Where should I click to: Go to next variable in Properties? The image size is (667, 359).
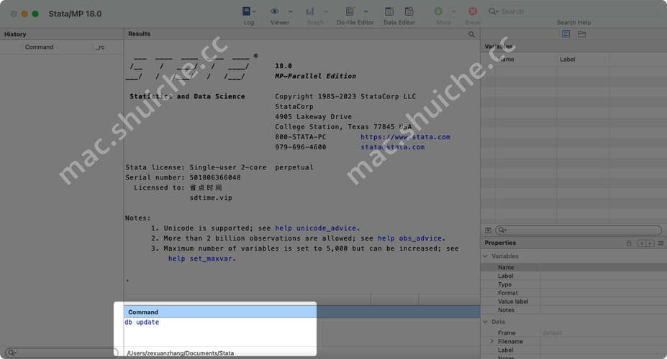[650, 243]
